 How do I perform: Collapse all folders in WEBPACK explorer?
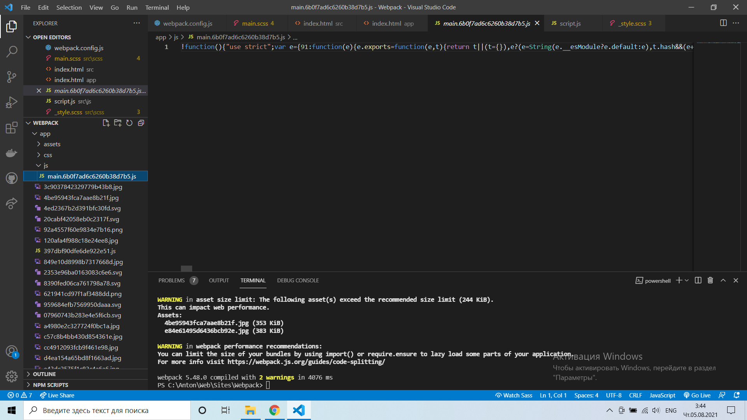(141, 123)
